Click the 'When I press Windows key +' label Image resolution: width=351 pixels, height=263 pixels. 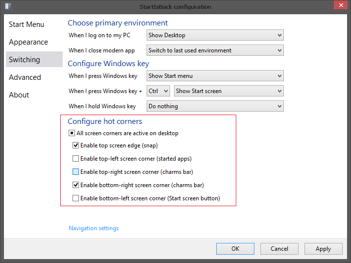pyautogui.click(x=105, y=91)
